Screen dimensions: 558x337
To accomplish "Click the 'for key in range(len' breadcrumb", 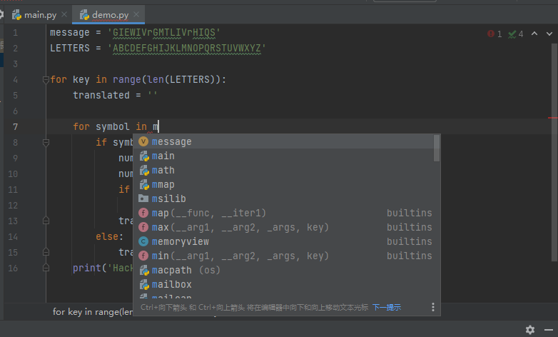I will [93, 312].
